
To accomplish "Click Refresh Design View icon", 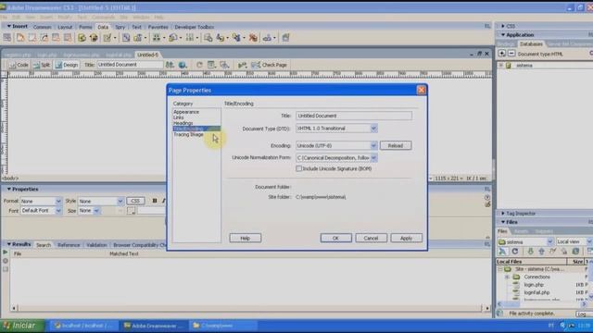I will (x=199, y=65).
